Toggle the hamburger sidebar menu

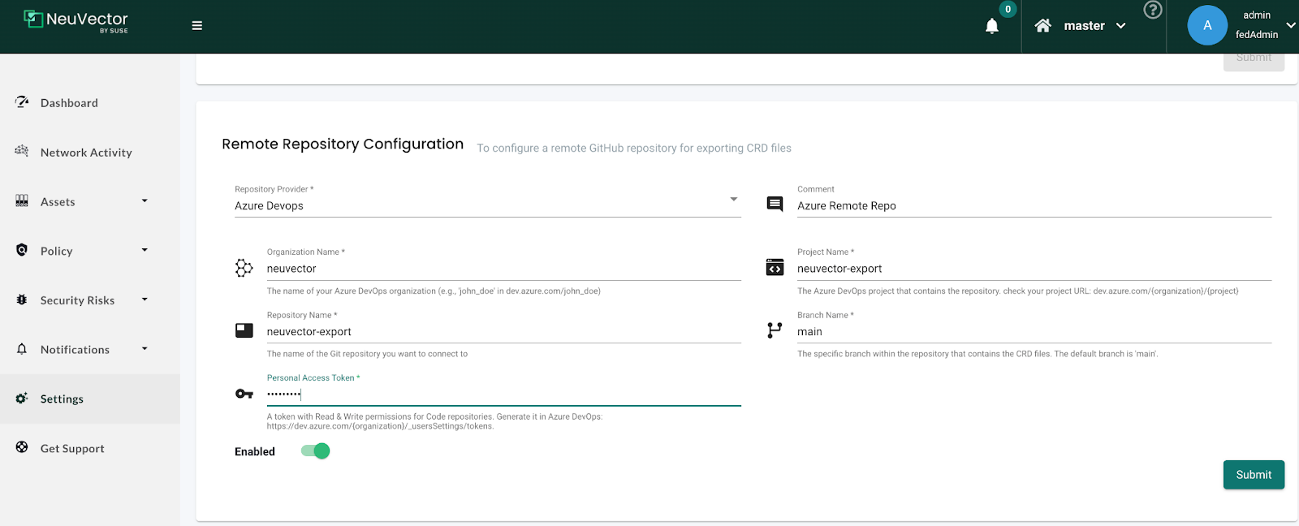pyautogui.click(x=196, y=26)
